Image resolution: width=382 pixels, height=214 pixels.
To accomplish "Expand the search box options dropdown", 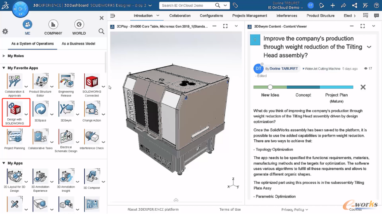I will click(225, 5).
